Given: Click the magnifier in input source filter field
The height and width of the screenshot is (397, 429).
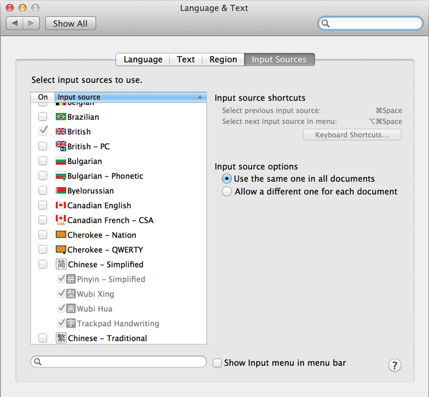Looking at the screenshot, I should [38, 362].
